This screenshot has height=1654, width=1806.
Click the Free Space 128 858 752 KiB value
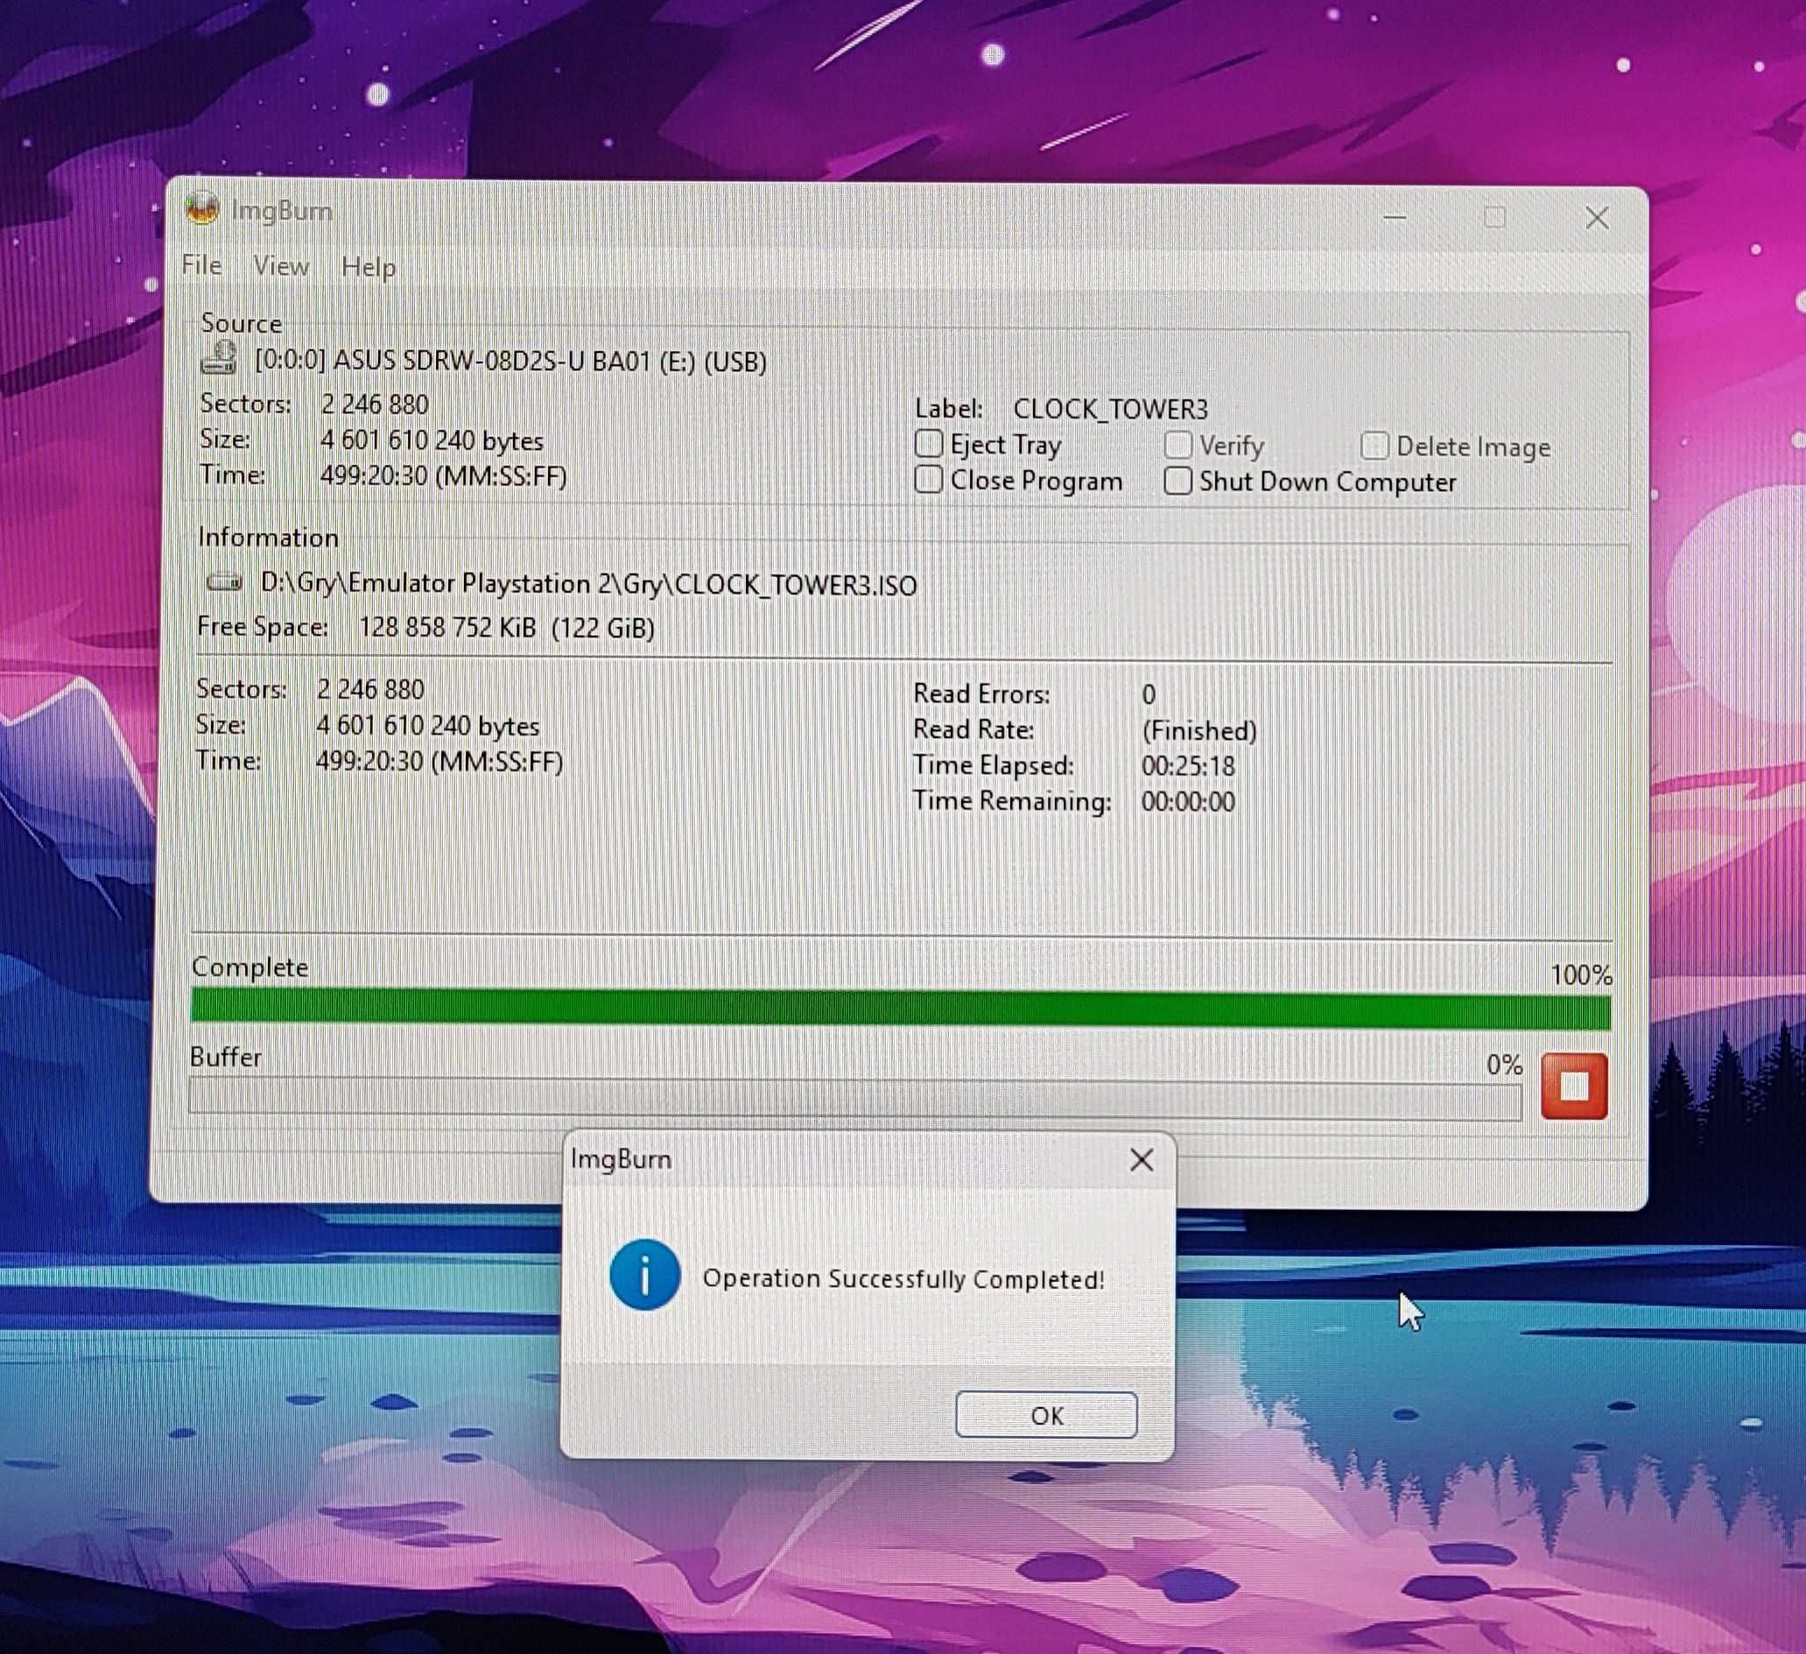[506, 627]
